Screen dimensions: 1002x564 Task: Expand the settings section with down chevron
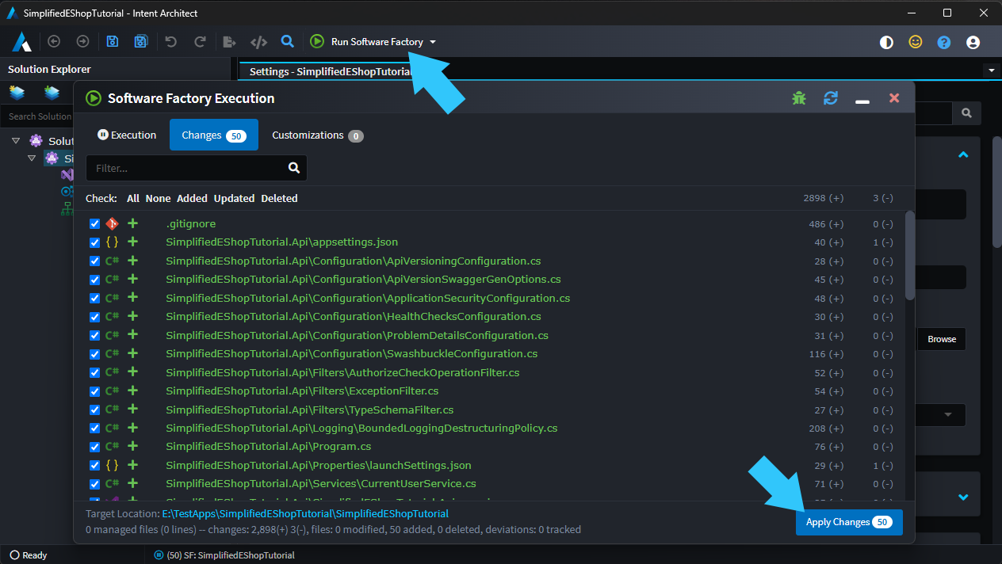coord(963,497)
